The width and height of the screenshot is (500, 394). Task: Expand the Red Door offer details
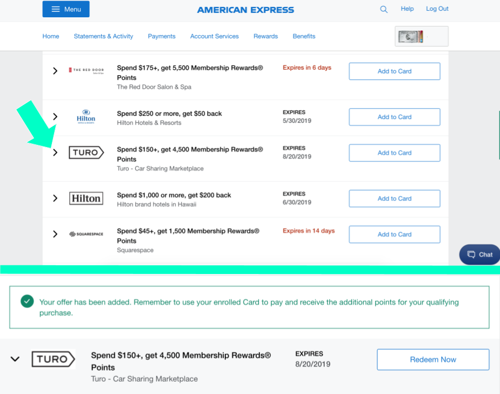(x=55, y=71)
